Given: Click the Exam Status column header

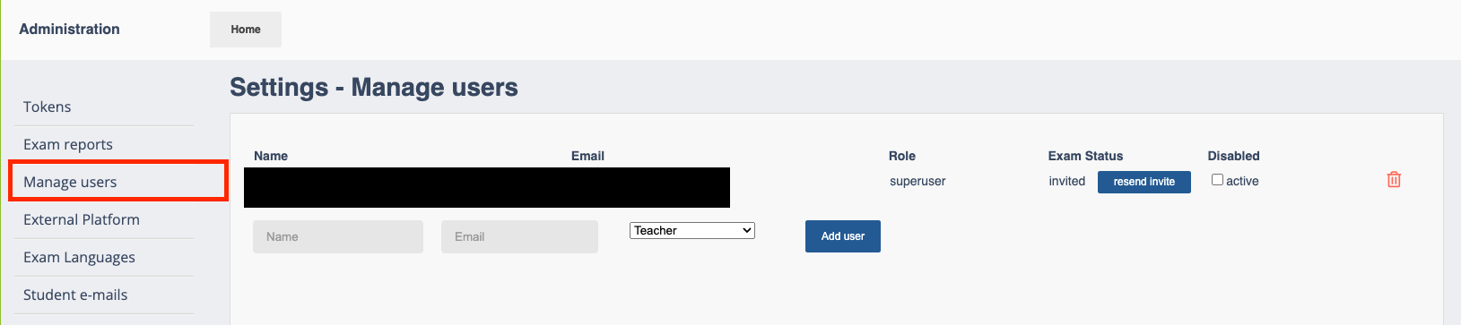Looking at the screenshot, I should tap(1085, 156).
